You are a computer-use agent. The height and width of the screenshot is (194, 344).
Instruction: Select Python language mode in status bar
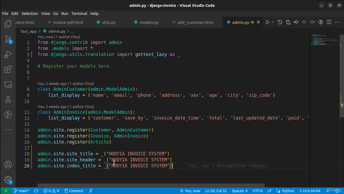285,191
